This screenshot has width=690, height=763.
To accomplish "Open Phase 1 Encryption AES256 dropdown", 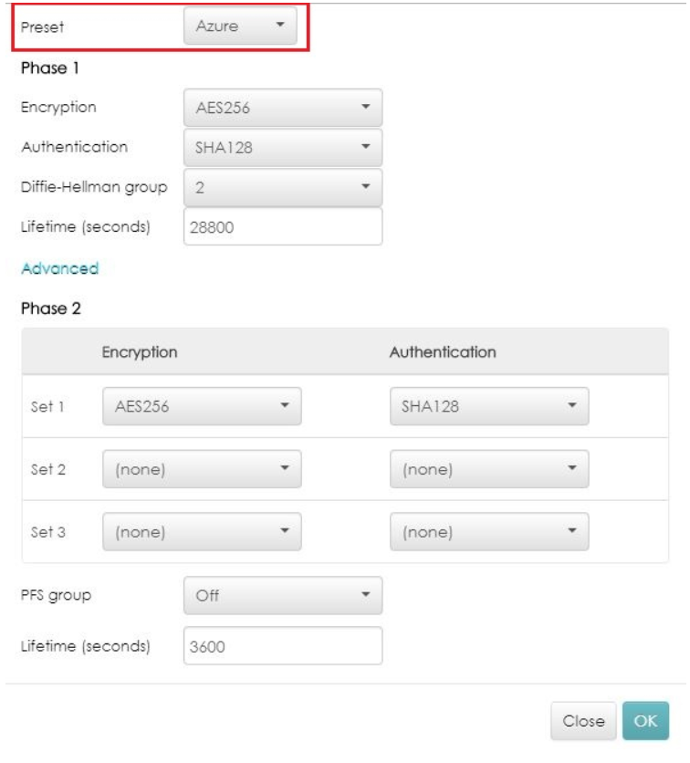I will (x=283, y=108).
